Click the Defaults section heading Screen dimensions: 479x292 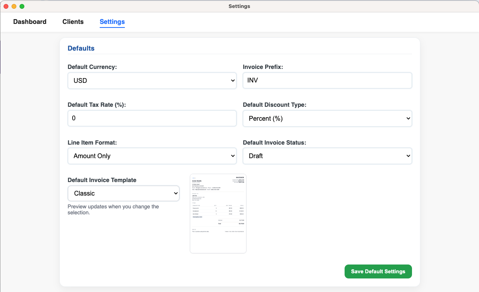click(81, 48)
